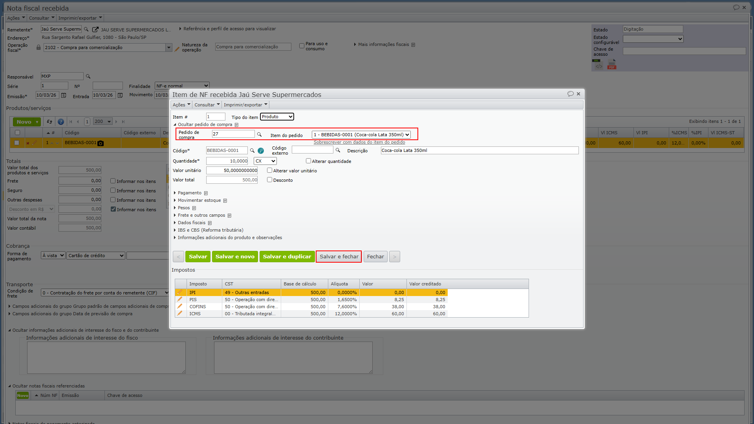Open Ações menu of the Nota fiscal recebida window
Viewport: 754px width, 424px height.
tap(16, 18)
